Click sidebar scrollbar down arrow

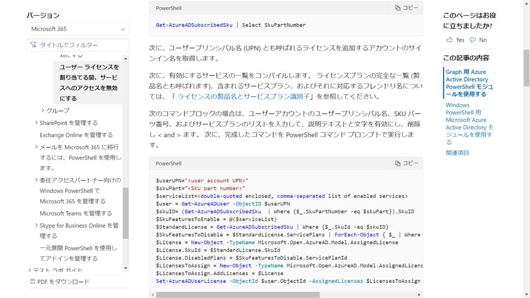tap(126, 268)
